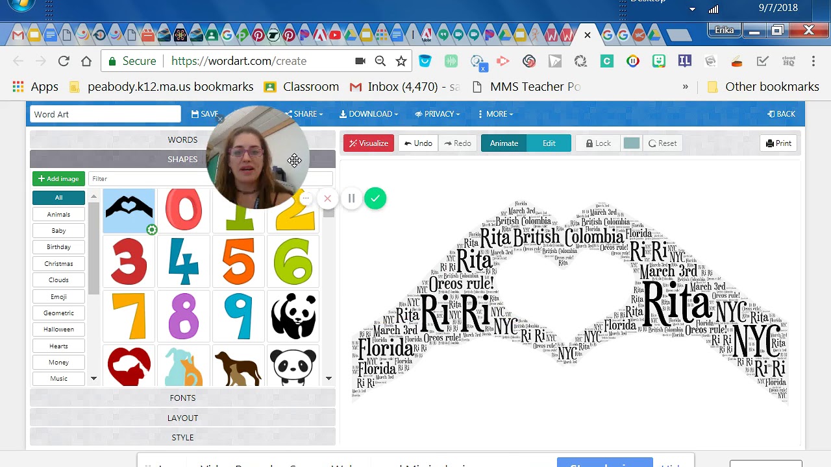
Task: Choose the green number 6 shape
Action: pos(293,261)
